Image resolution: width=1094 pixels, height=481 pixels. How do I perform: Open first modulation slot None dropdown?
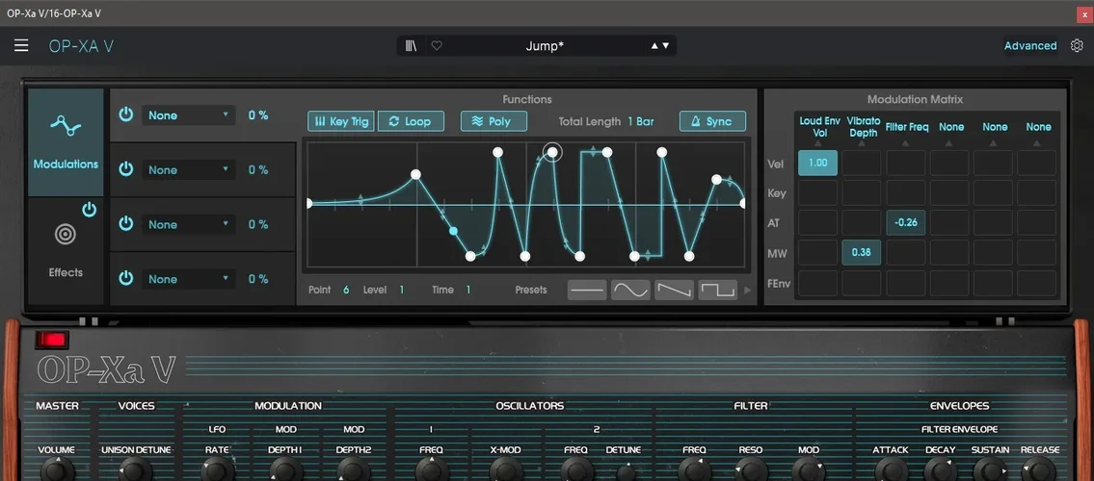(188, 115)
